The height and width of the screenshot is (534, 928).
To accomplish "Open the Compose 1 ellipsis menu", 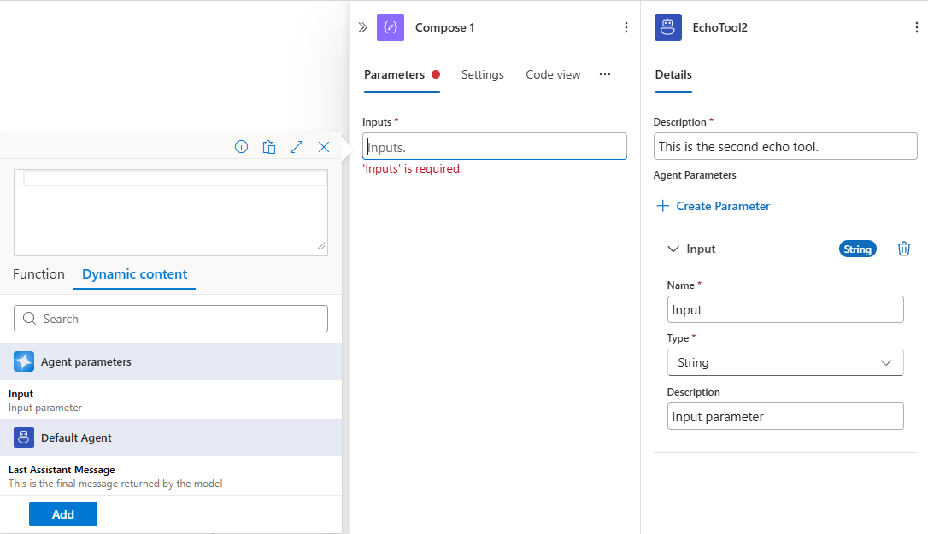I will pyautogui.click(x=626, y=26).
